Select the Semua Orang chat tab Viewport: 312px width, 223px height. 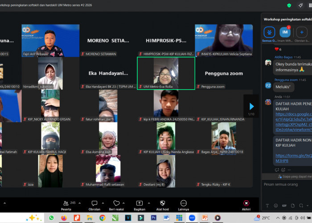point(269,32)
